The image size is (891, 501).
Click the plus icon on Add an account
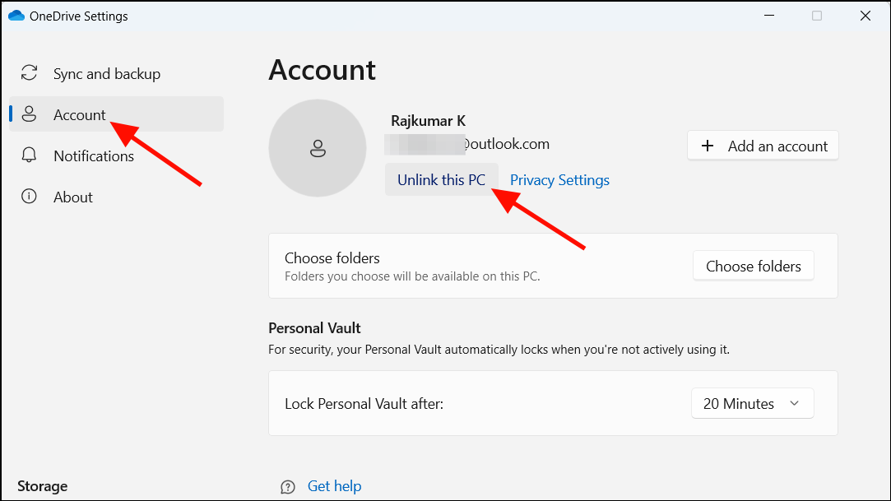pyautogui.click(x=708, y=146)
